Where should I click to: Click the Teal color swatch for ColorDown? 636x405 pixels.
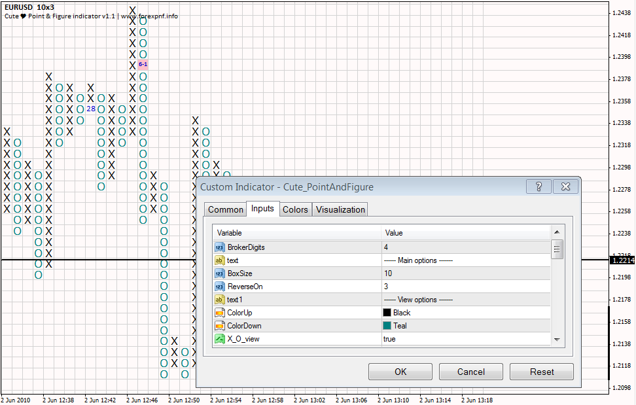387,326
